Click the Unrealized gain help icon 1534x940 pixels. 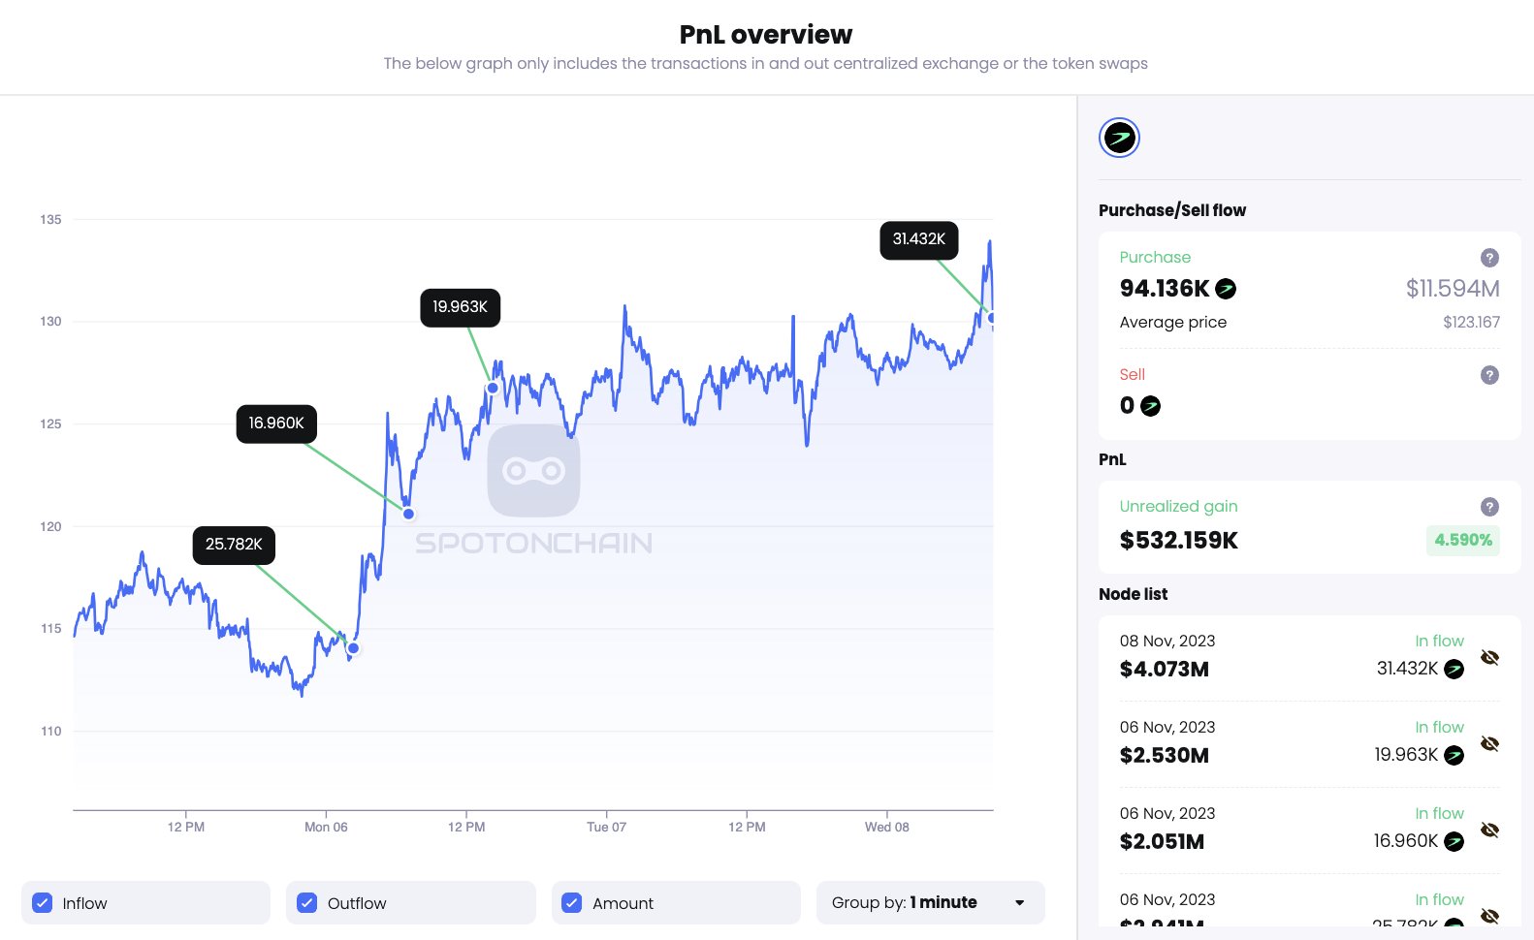(1489, 507)
